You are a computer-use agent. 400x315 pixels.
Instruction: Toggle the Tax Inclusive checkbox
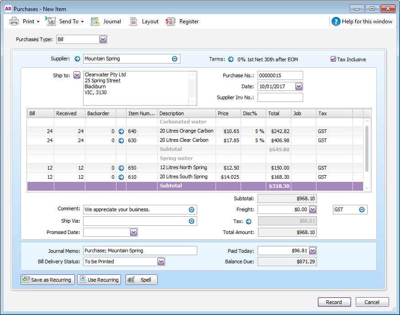333,59
